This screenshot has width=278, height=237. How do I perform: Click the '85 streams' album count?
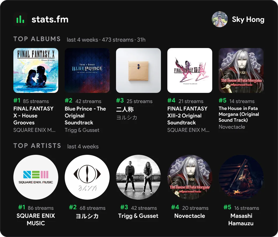pyautogui.click(x=36, y=101)
